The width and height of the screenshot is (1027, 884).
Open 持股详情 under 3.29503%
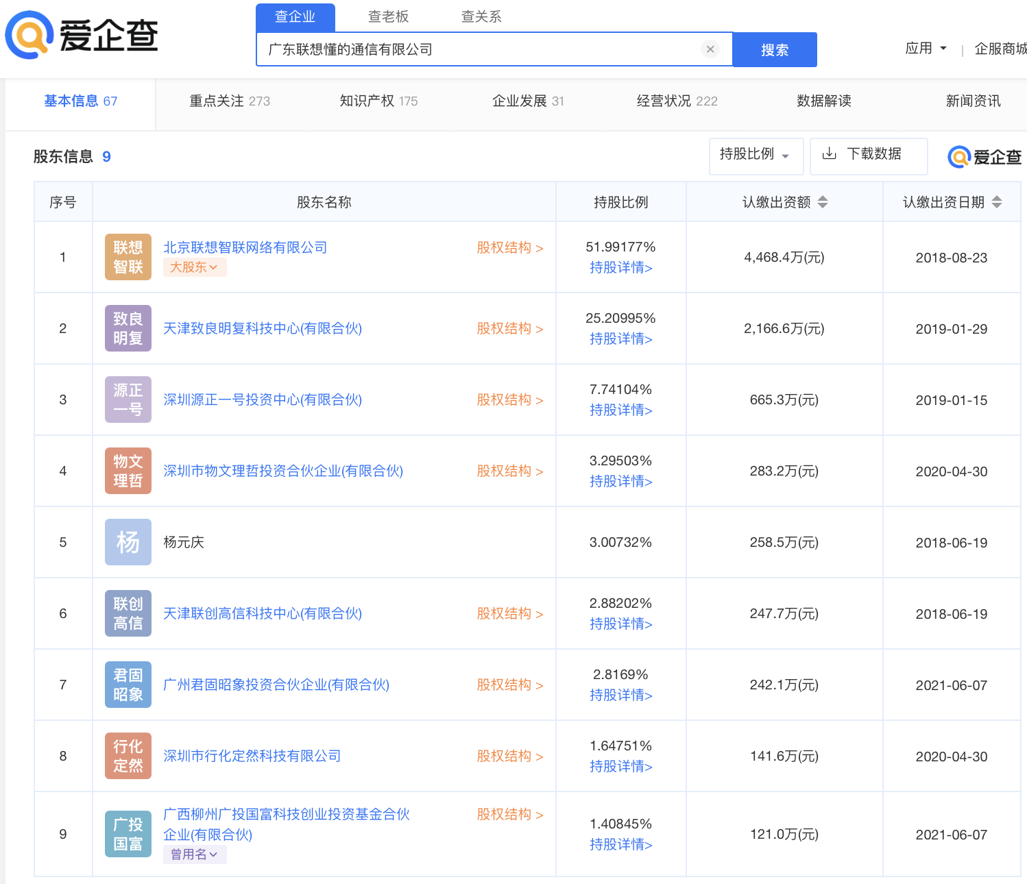click(x=621, y=481)
